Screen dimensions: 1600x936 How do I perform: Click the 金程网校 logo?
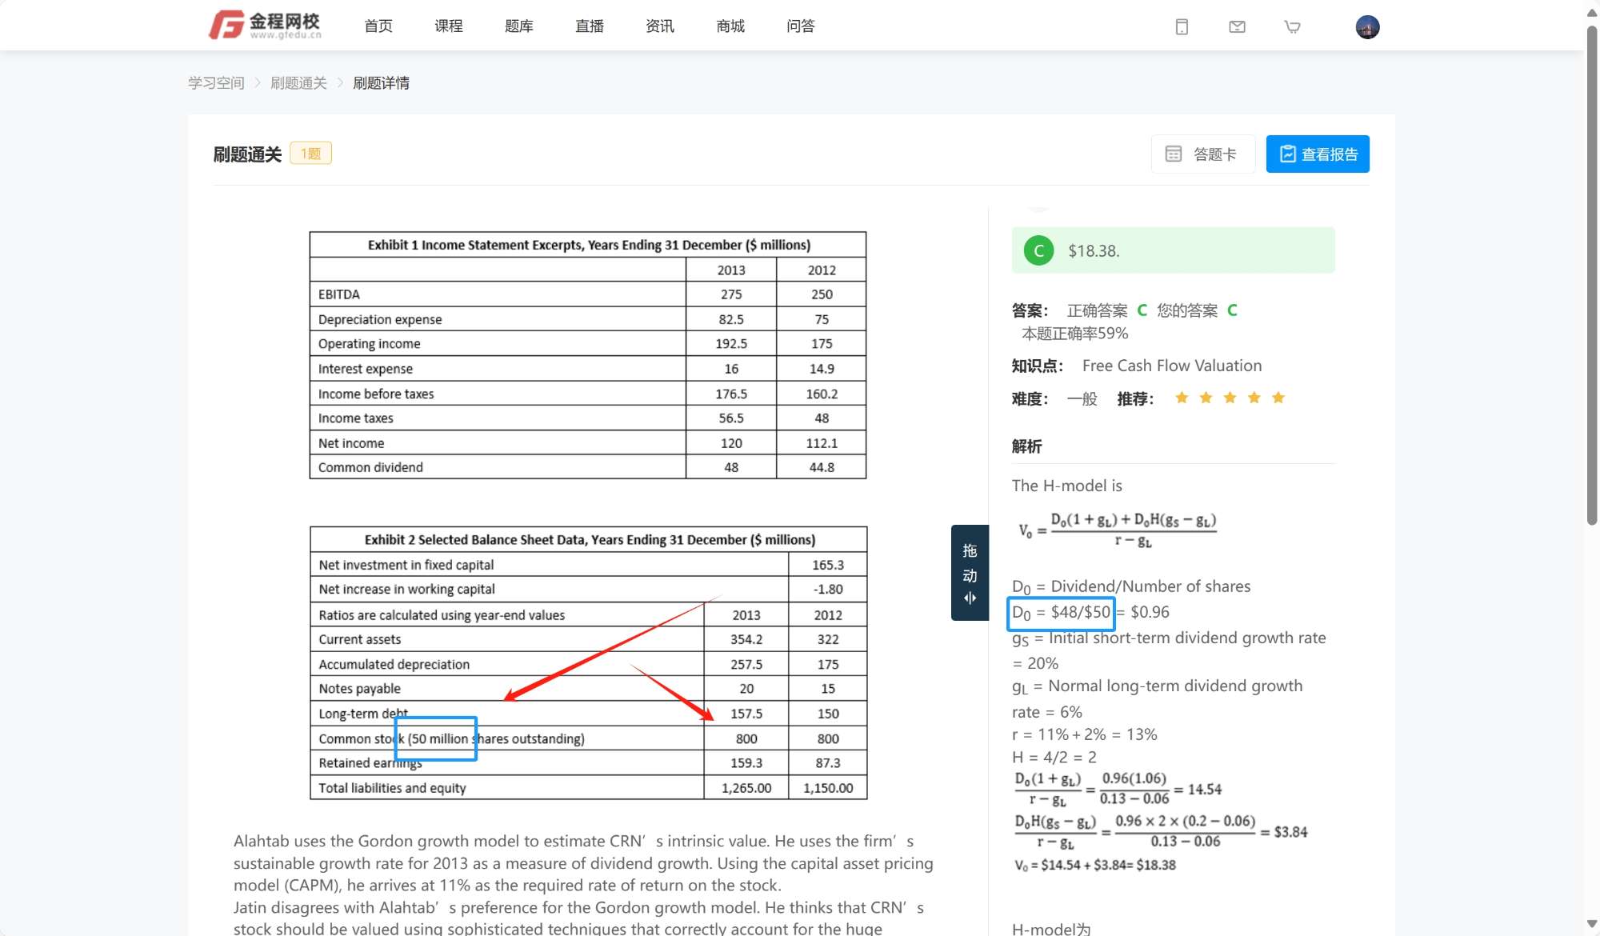click(x=265, y=25)
